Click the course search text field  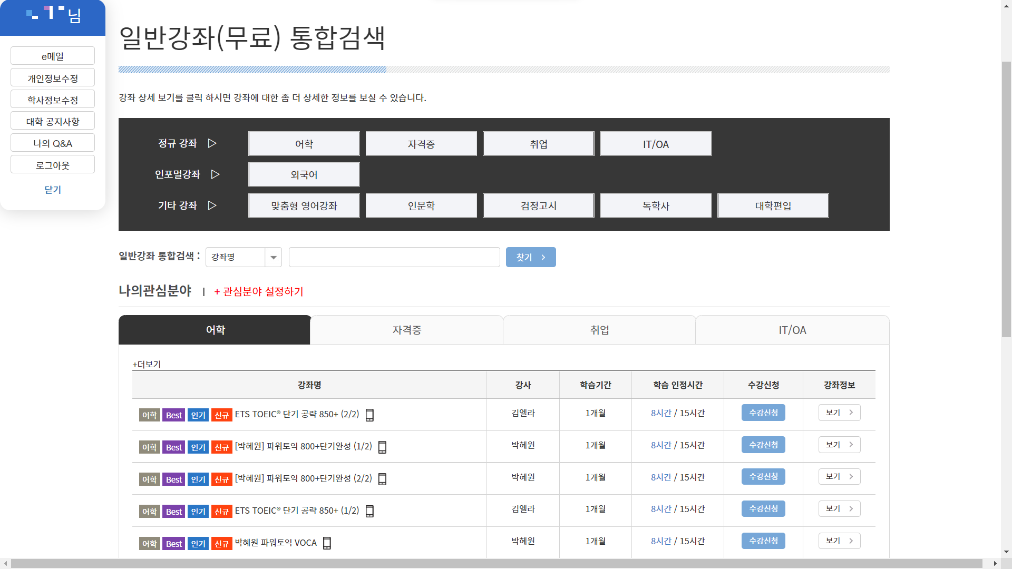tap(394, 257)
